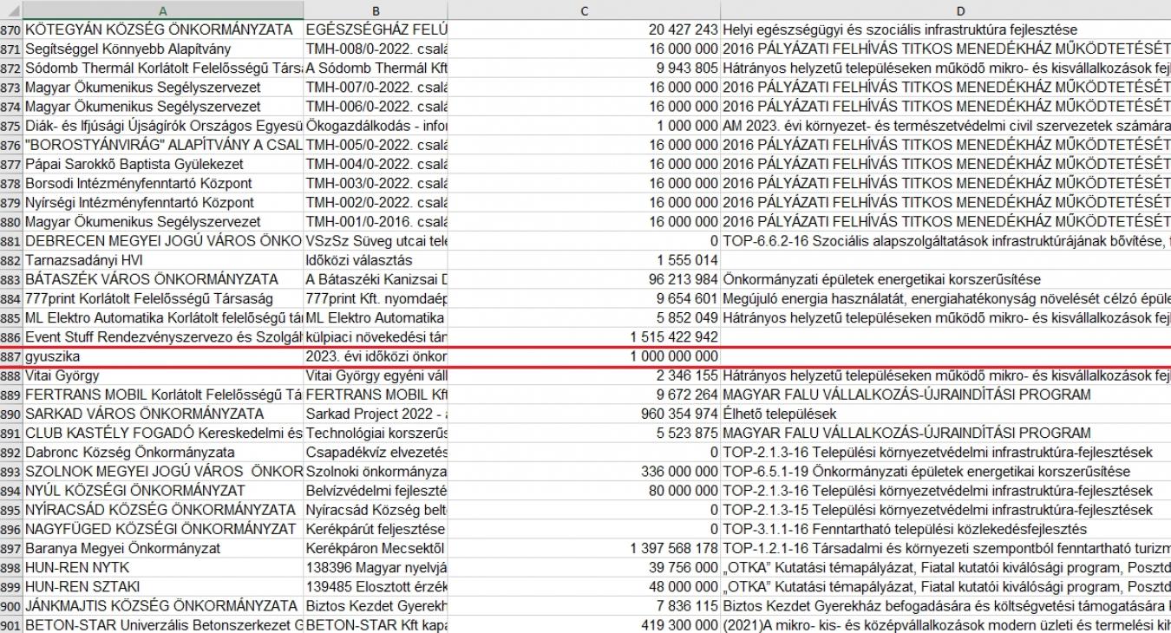The width and height of the screenshot is (1171, 633).
Task: Click 777print Korlátolt Felelősségű Társaság cell
Action: coord(164,298)
